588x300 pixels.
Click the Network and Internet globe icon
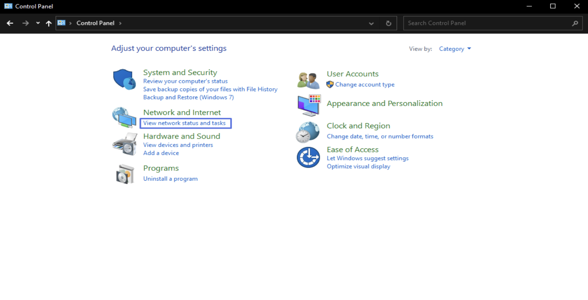point(124,117)
